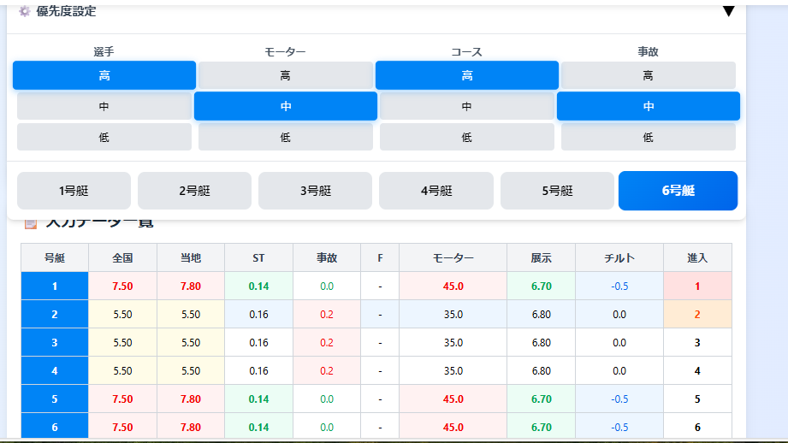Click 進入 value 6 in boat 6 row

click(697, 427)
